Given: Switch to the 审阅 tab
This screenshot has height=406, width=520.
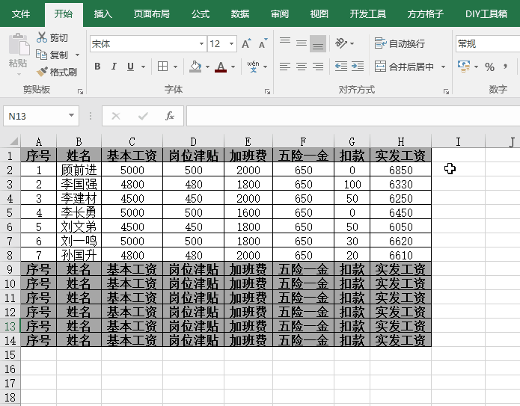Looking at the screenshot, I should coord(280,14).
